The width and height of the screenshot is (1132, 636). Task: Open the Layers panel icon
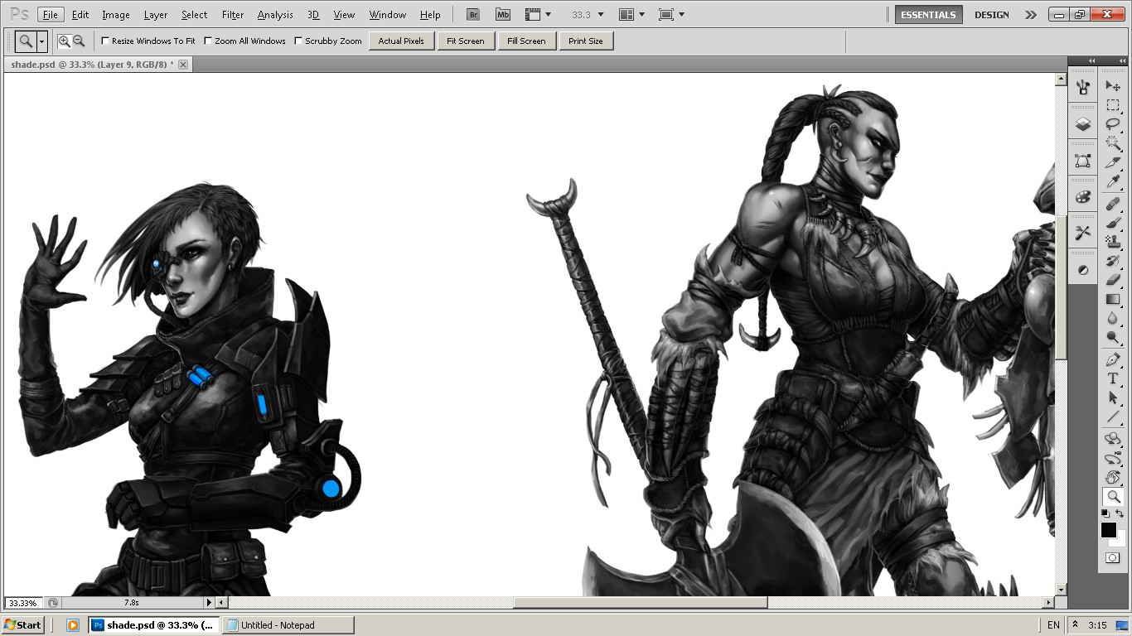[x=1083, y=124]
